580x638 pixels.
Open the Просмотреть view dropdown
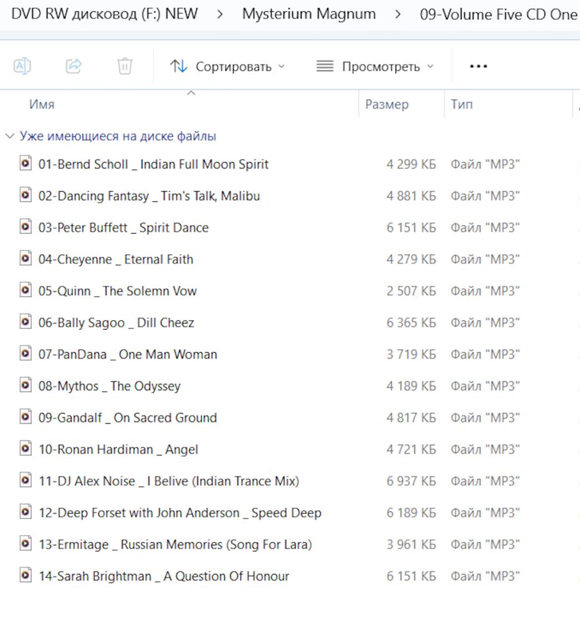(x=375, y=66)
